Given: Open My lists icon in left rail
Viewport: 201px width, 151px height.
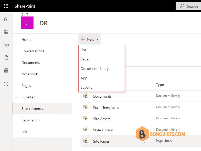Looking at the screenshot, I should pyautogui.click(x=6, y=70).
